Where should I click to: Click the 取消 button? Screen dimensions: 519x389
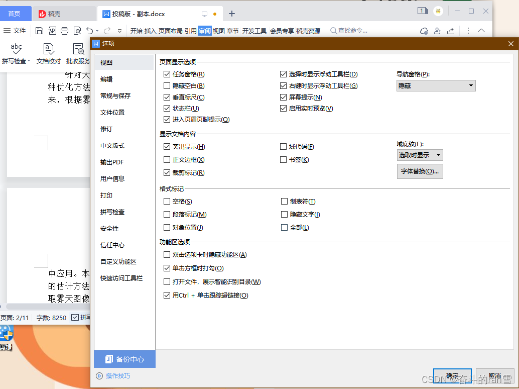click(x=495, y=376)
